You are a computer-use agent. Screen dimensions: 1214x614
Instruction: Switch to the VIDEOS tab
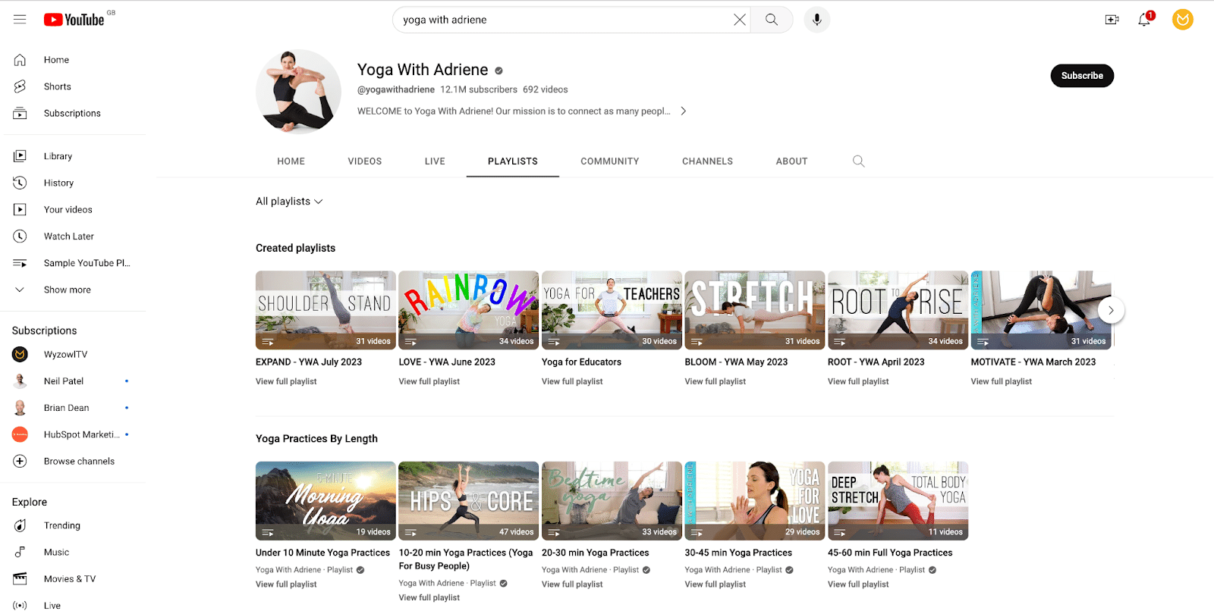365,161
